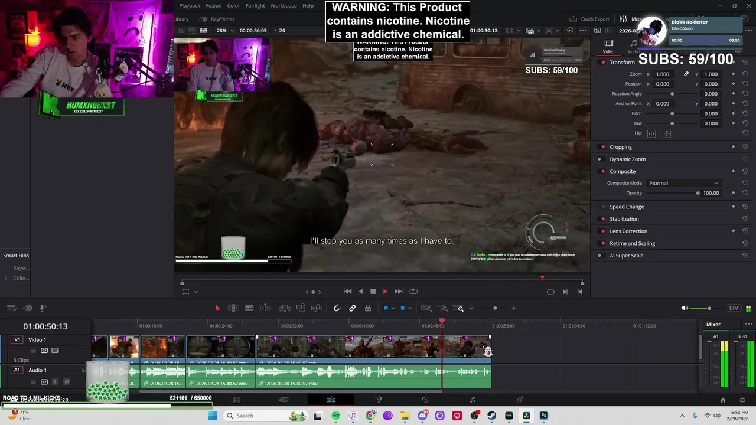
Task: Stop playback in the viewer
Action: point(373,292)
